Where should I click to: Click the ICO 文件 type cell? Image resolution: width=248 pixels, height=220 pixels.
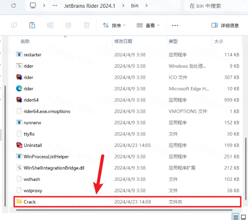(x=178, y=78)
